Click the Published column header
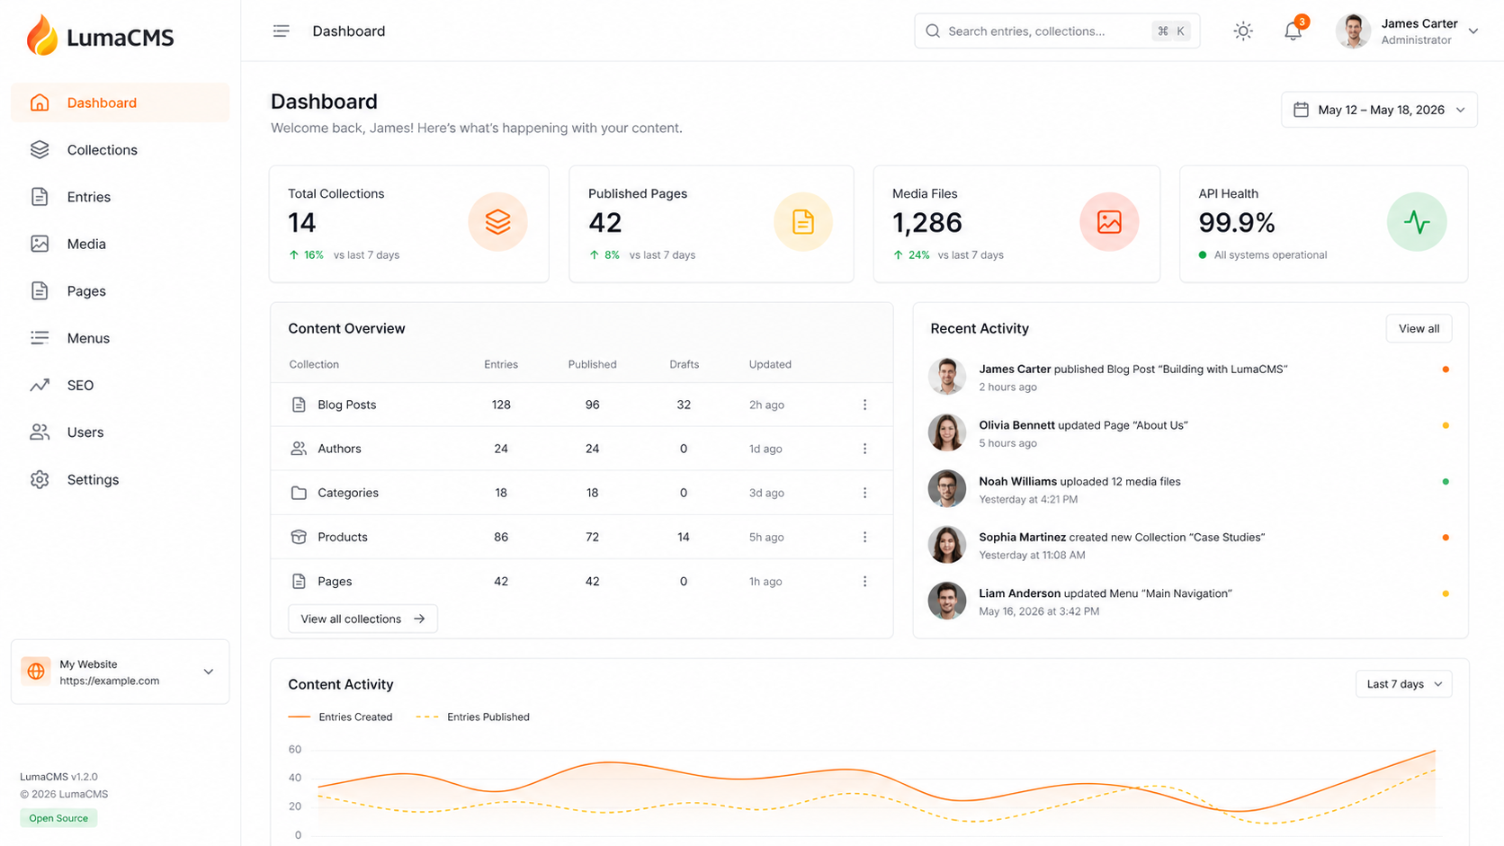Screen dimensions: 1504x846 (x=592, y=364)
